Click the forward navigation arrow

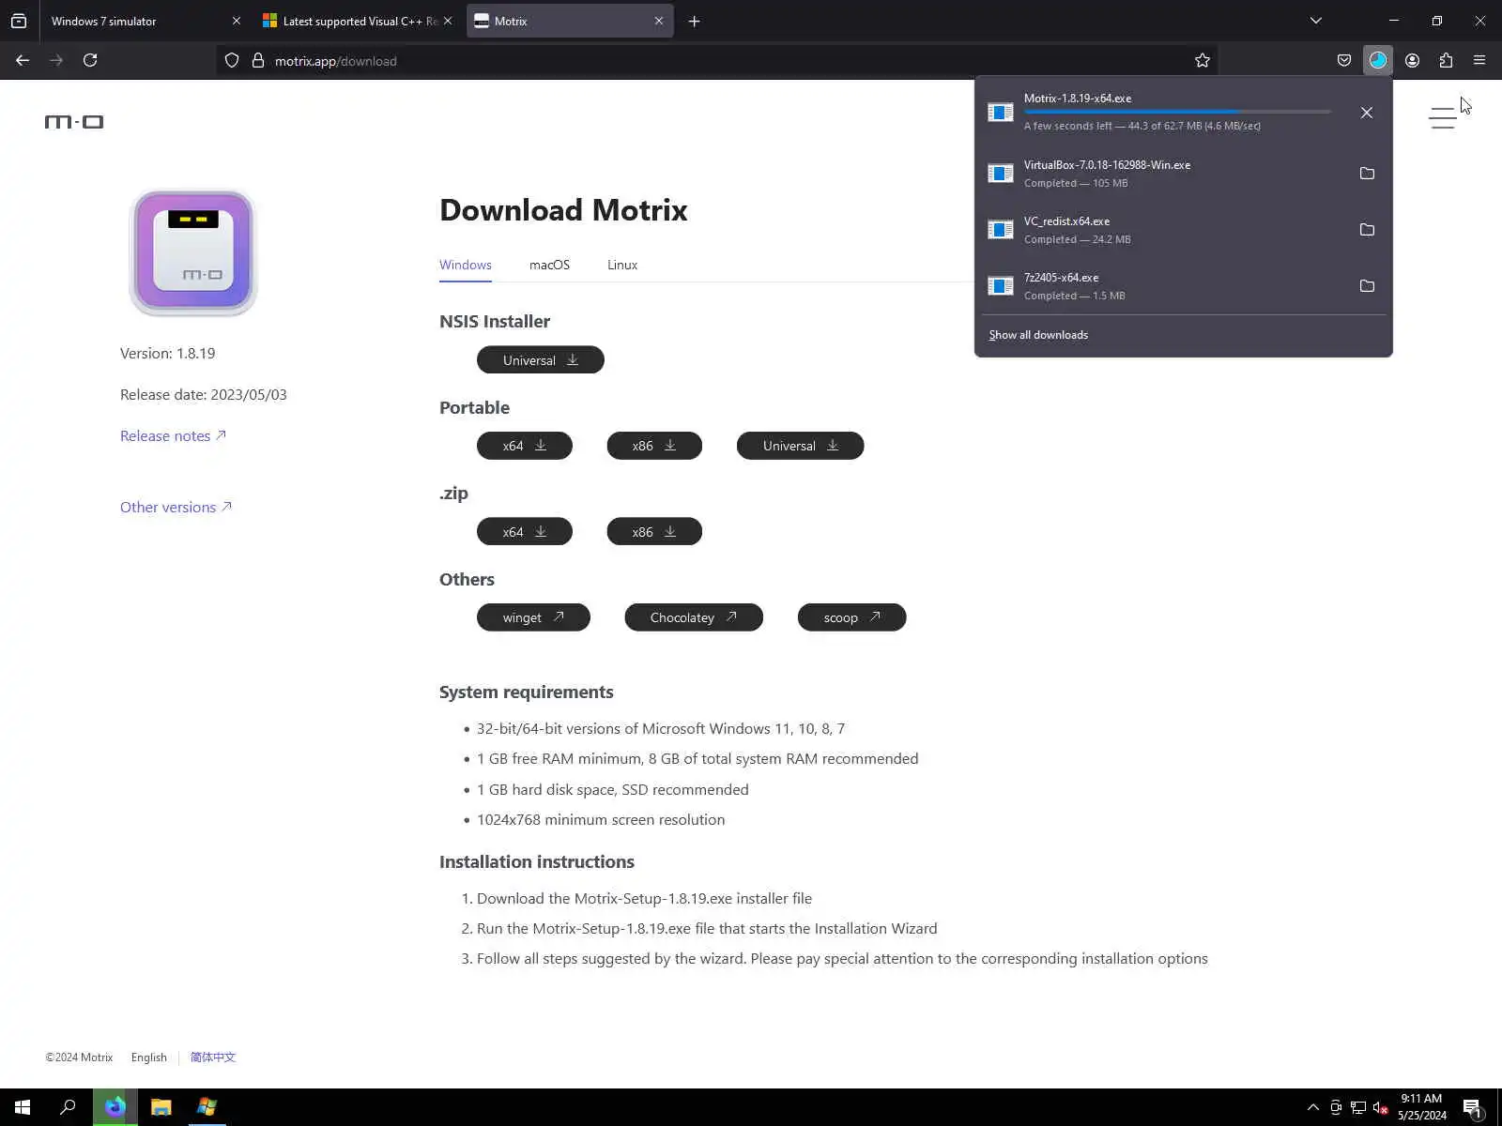56,60
